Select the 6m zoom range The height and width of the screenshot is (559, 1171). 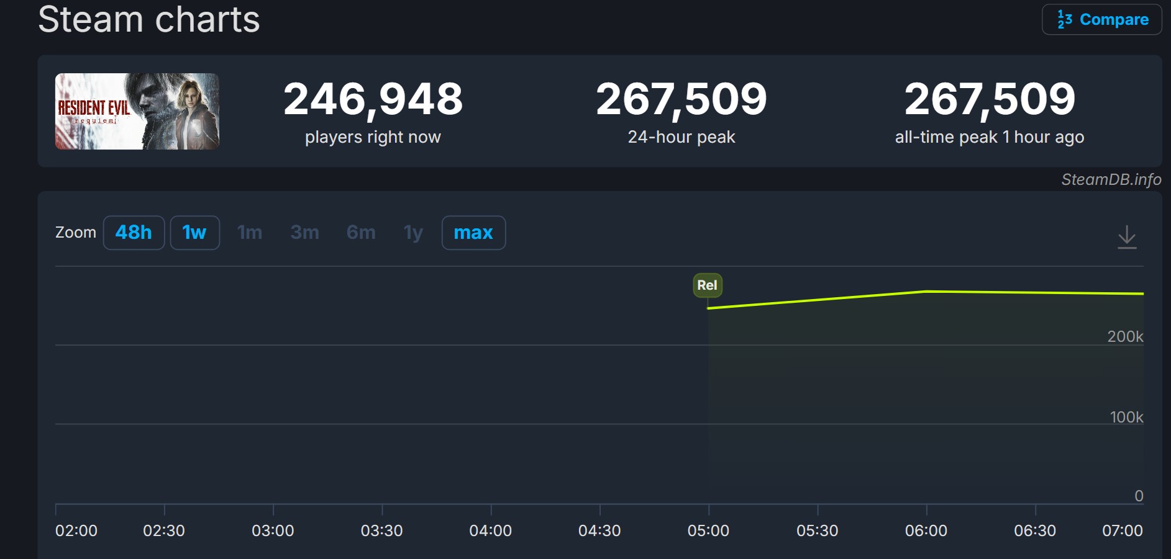click(361, 233)
